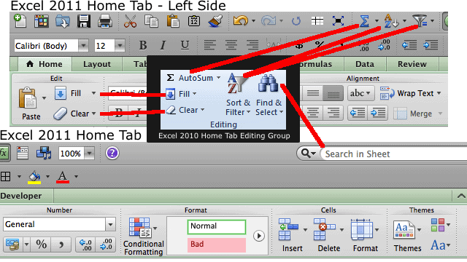Toggle Bold formatting

pos(143,45)
